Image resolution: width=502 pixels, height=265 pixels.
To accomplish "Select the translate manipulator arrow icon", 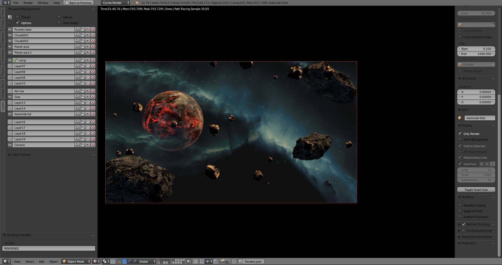I will coord(124,261).
